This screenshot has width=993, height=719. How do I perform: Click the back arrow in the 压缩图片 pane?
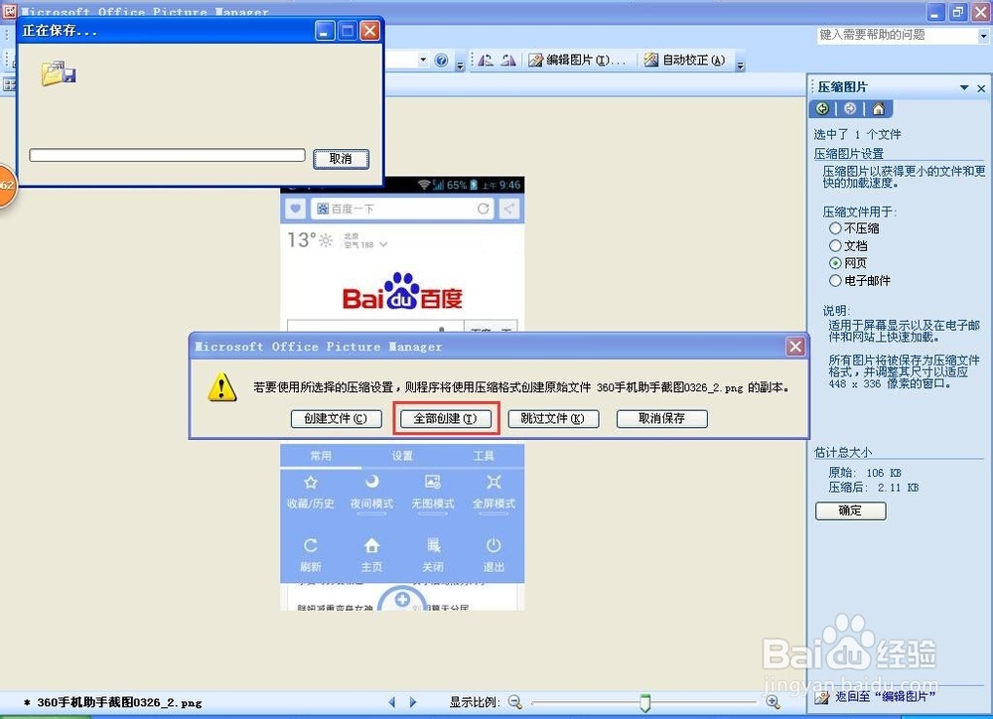coord(822,108)
